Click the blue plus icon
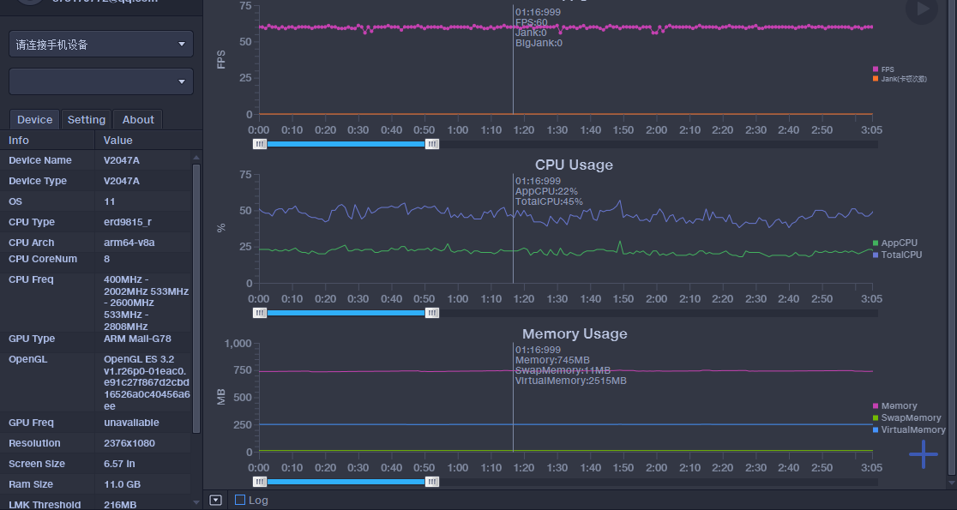 (x=923, y=454)
